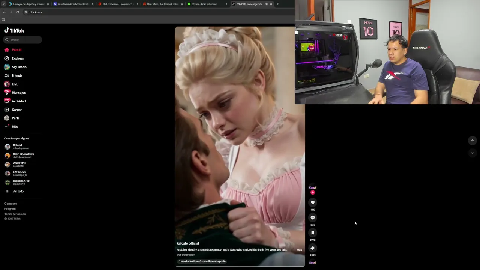Click the 2772 saves count
Screen dimensions: 480x270
point(313,240)
